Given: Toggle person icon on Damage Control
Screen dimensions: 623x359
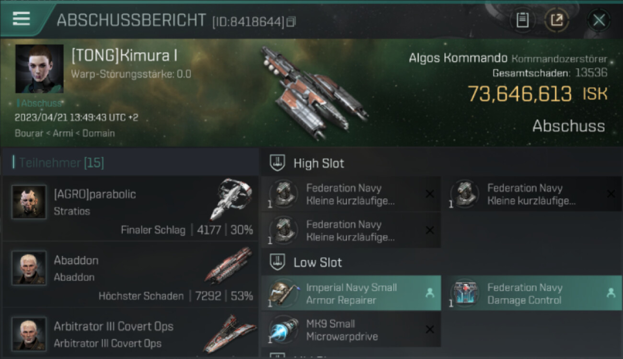Looking at the screenshot, I should [611, 293].
